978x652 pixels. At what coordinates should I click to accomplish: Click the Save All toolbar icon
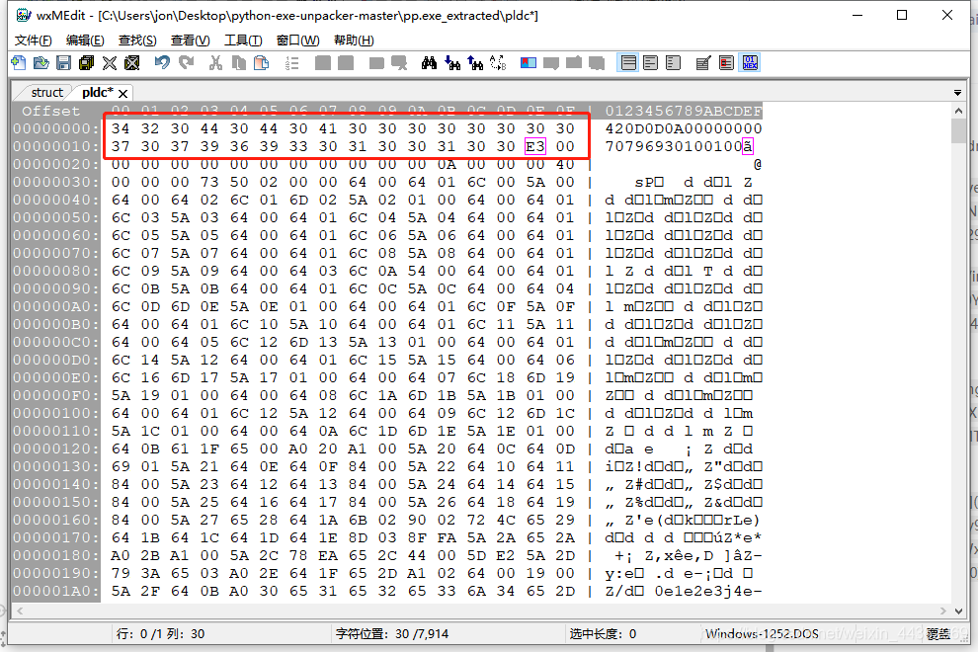point(86,63)
